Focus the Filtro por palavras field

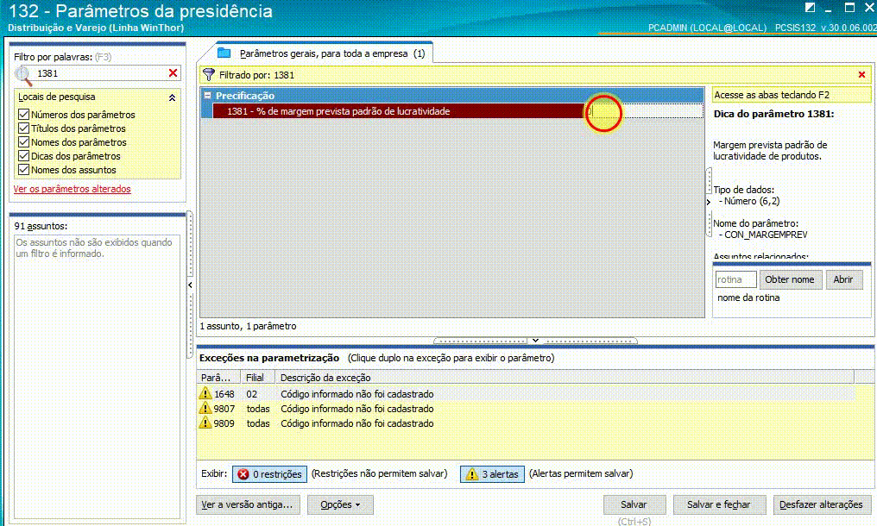(x=101, y=73)
